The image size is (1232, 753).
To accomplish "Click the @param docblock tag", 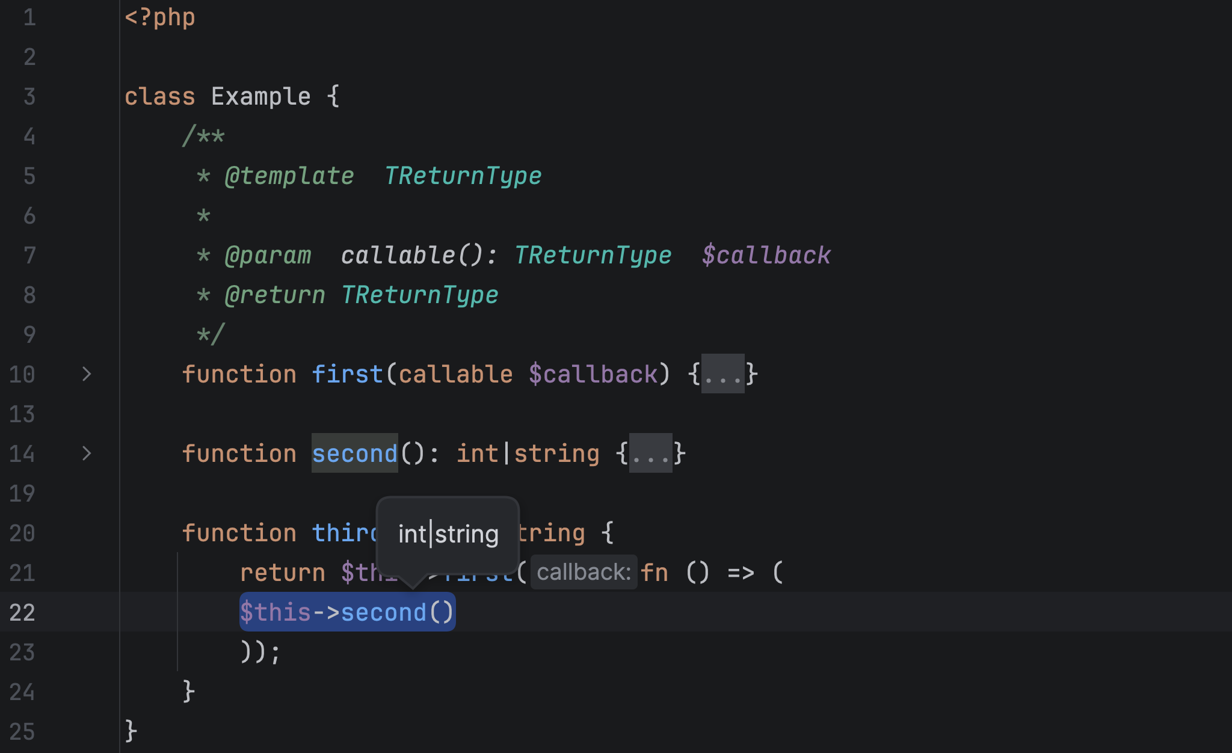I will 268,255.
